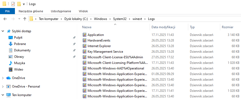Unpin Obrazy using its pin icon

pos(74,57)
